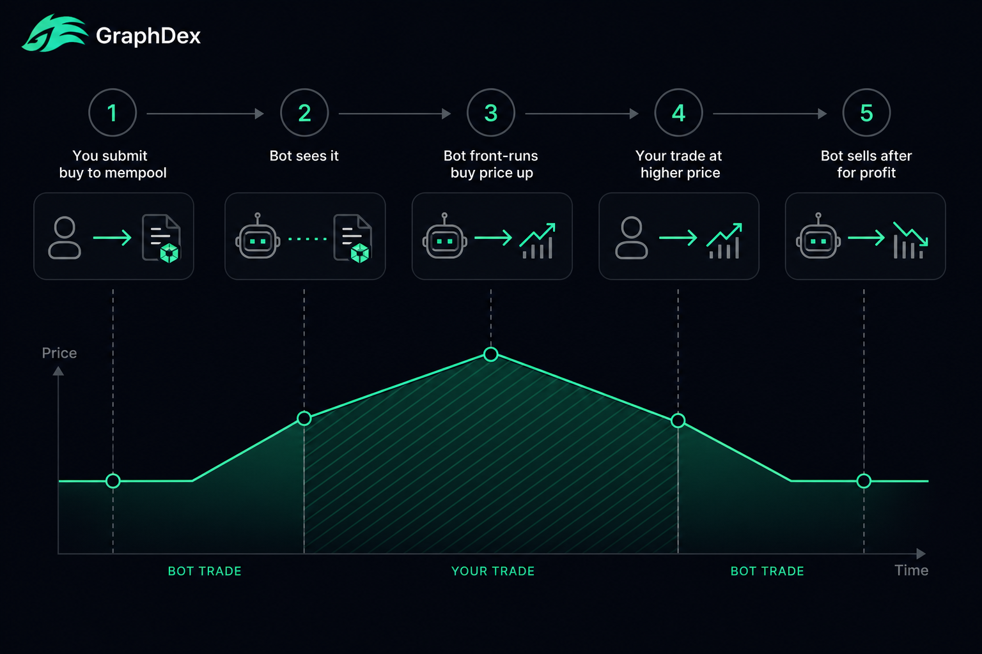This screenshot has width=982, height=654.
Task: Select the step 4 number circle
Action: point(678,113)
